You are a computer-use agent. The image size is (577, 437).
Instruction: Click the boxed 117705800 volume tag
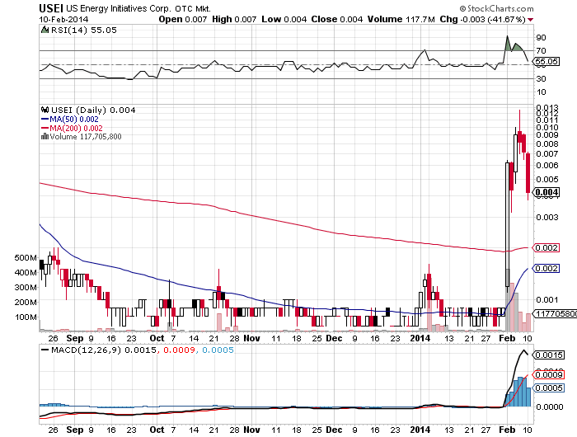[x=555, y=313]
